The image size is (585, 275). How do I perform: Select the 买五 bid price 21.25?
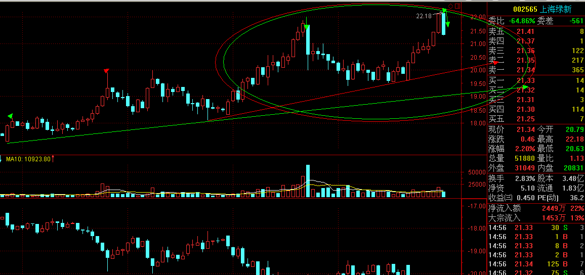coord(525,119)
